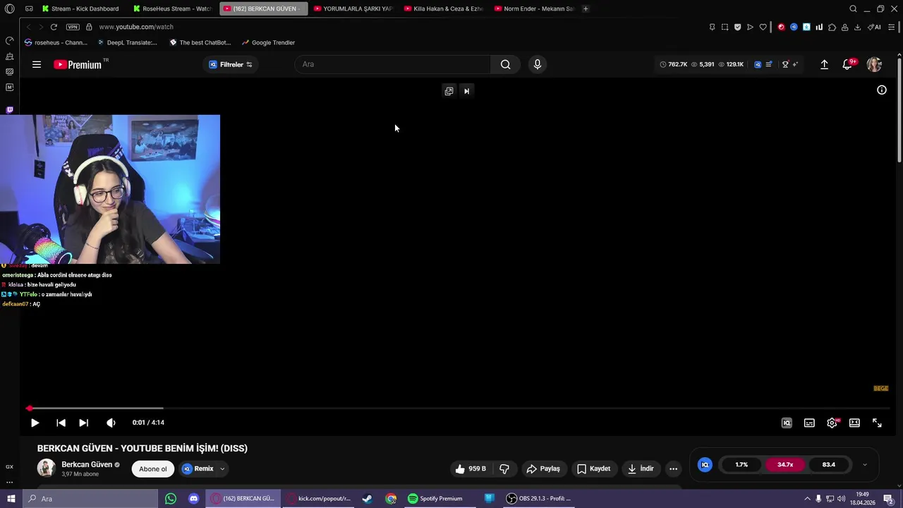The image size is (903, 508).
Task: Open the Filtreler options
Action: tap(231, 64)
